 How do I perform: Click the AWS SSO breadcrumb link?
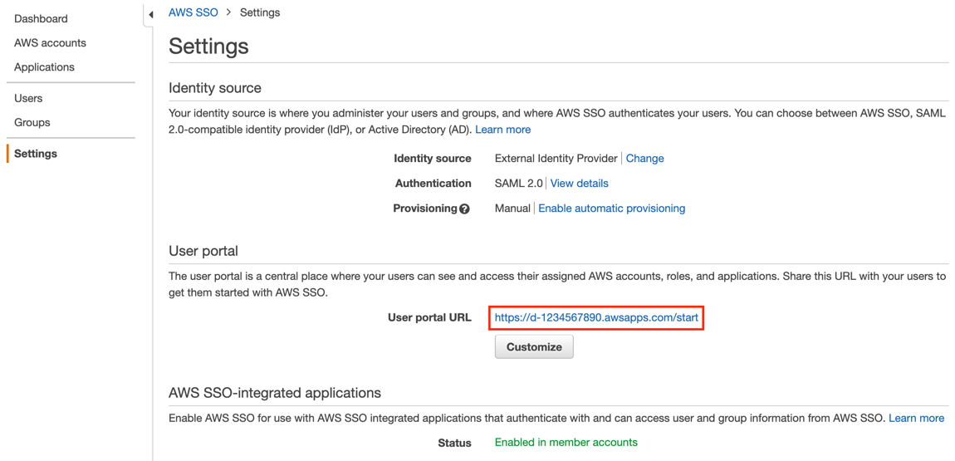(193, 12)
